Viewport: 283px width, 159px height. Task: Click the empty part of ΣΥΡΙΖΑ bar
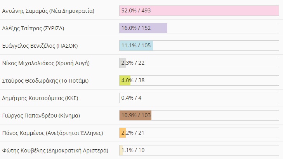pyautogui.click(x=222, y=28)
